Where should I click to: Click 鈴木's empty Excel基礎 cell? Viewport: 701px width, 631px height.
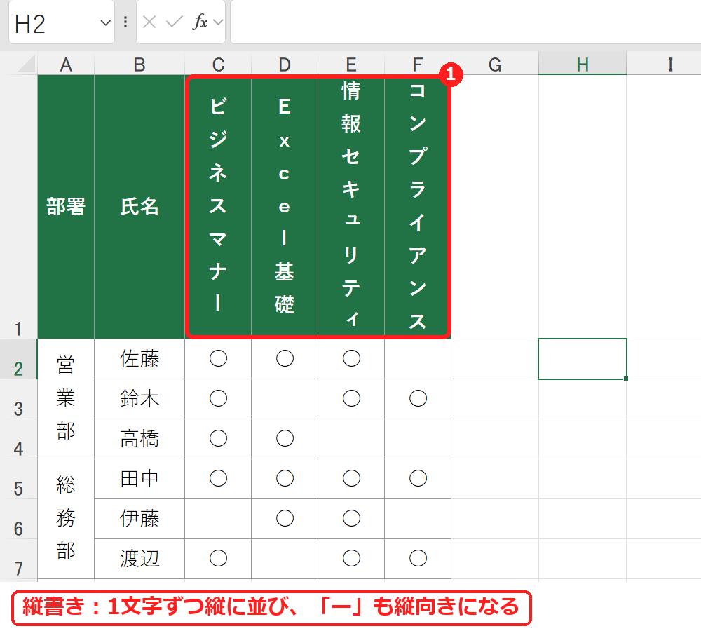pyautogui.click(x=285, y=399)
